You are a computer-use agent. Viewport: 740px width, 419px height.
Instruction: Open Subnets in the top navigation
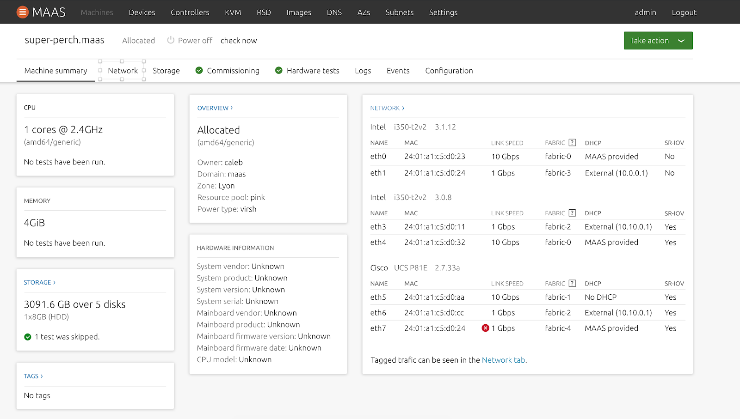tap(399, 12)
